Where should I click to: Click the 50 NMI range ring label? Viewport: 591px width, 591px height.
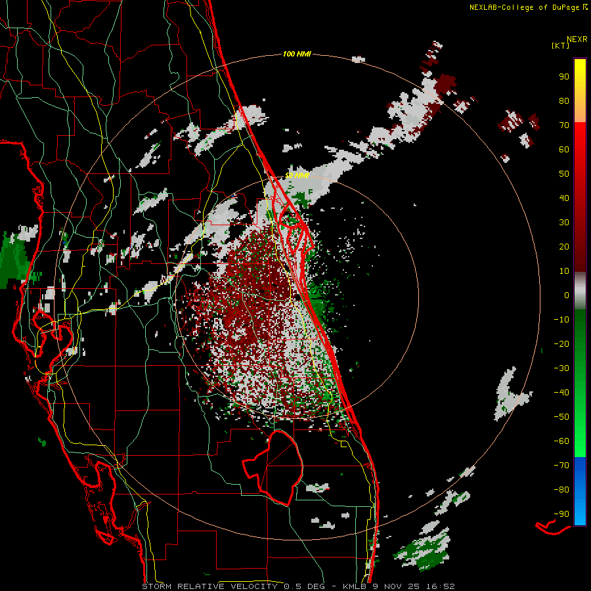(x=297, y=175)
